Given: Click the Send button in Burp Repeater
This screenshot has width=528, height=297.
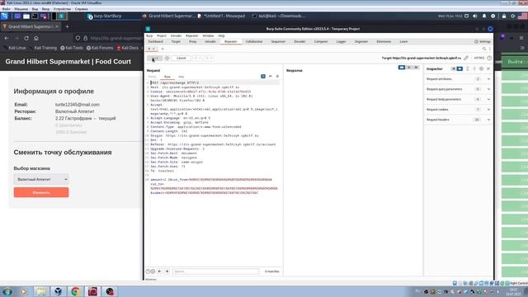Looking at the screenshot, I should (x=154, y=59).
